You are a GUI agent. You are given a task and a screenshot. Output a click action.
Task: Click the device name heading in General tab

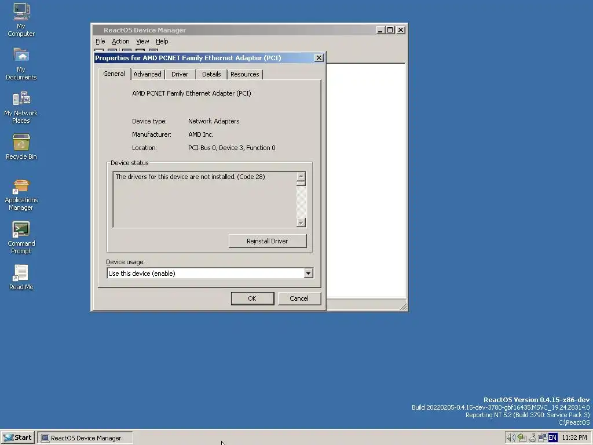pos(191,93)
